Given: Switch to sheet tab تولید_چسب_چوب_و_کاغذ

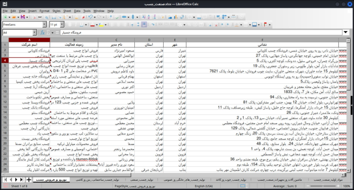Looking at the screenshot, I should click(231, 180).
